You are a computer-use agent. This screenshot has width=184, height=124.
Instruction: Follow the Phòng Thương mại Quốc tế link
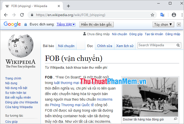72,105
